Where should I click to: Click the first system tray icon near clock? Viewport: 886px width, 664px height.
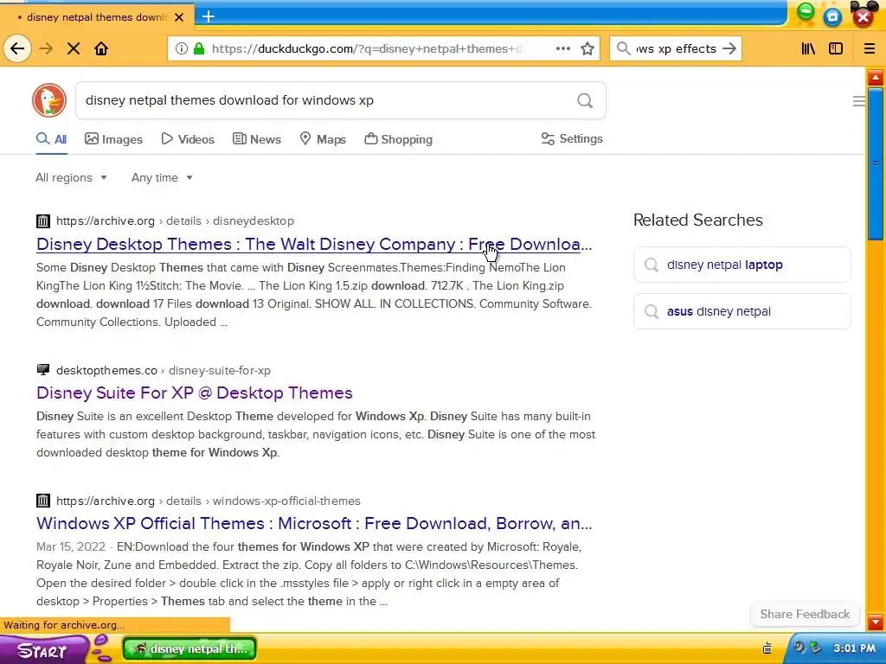(799, 647)
